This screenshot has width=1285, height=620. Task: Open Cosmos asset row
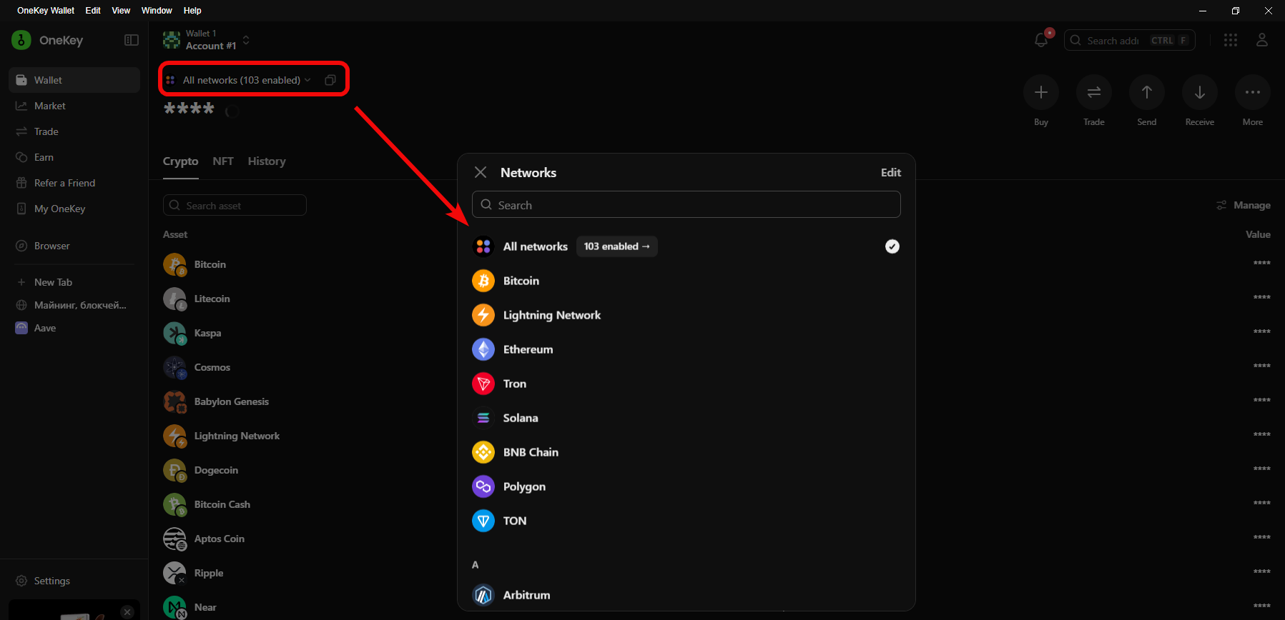click(x=717, y=367)
